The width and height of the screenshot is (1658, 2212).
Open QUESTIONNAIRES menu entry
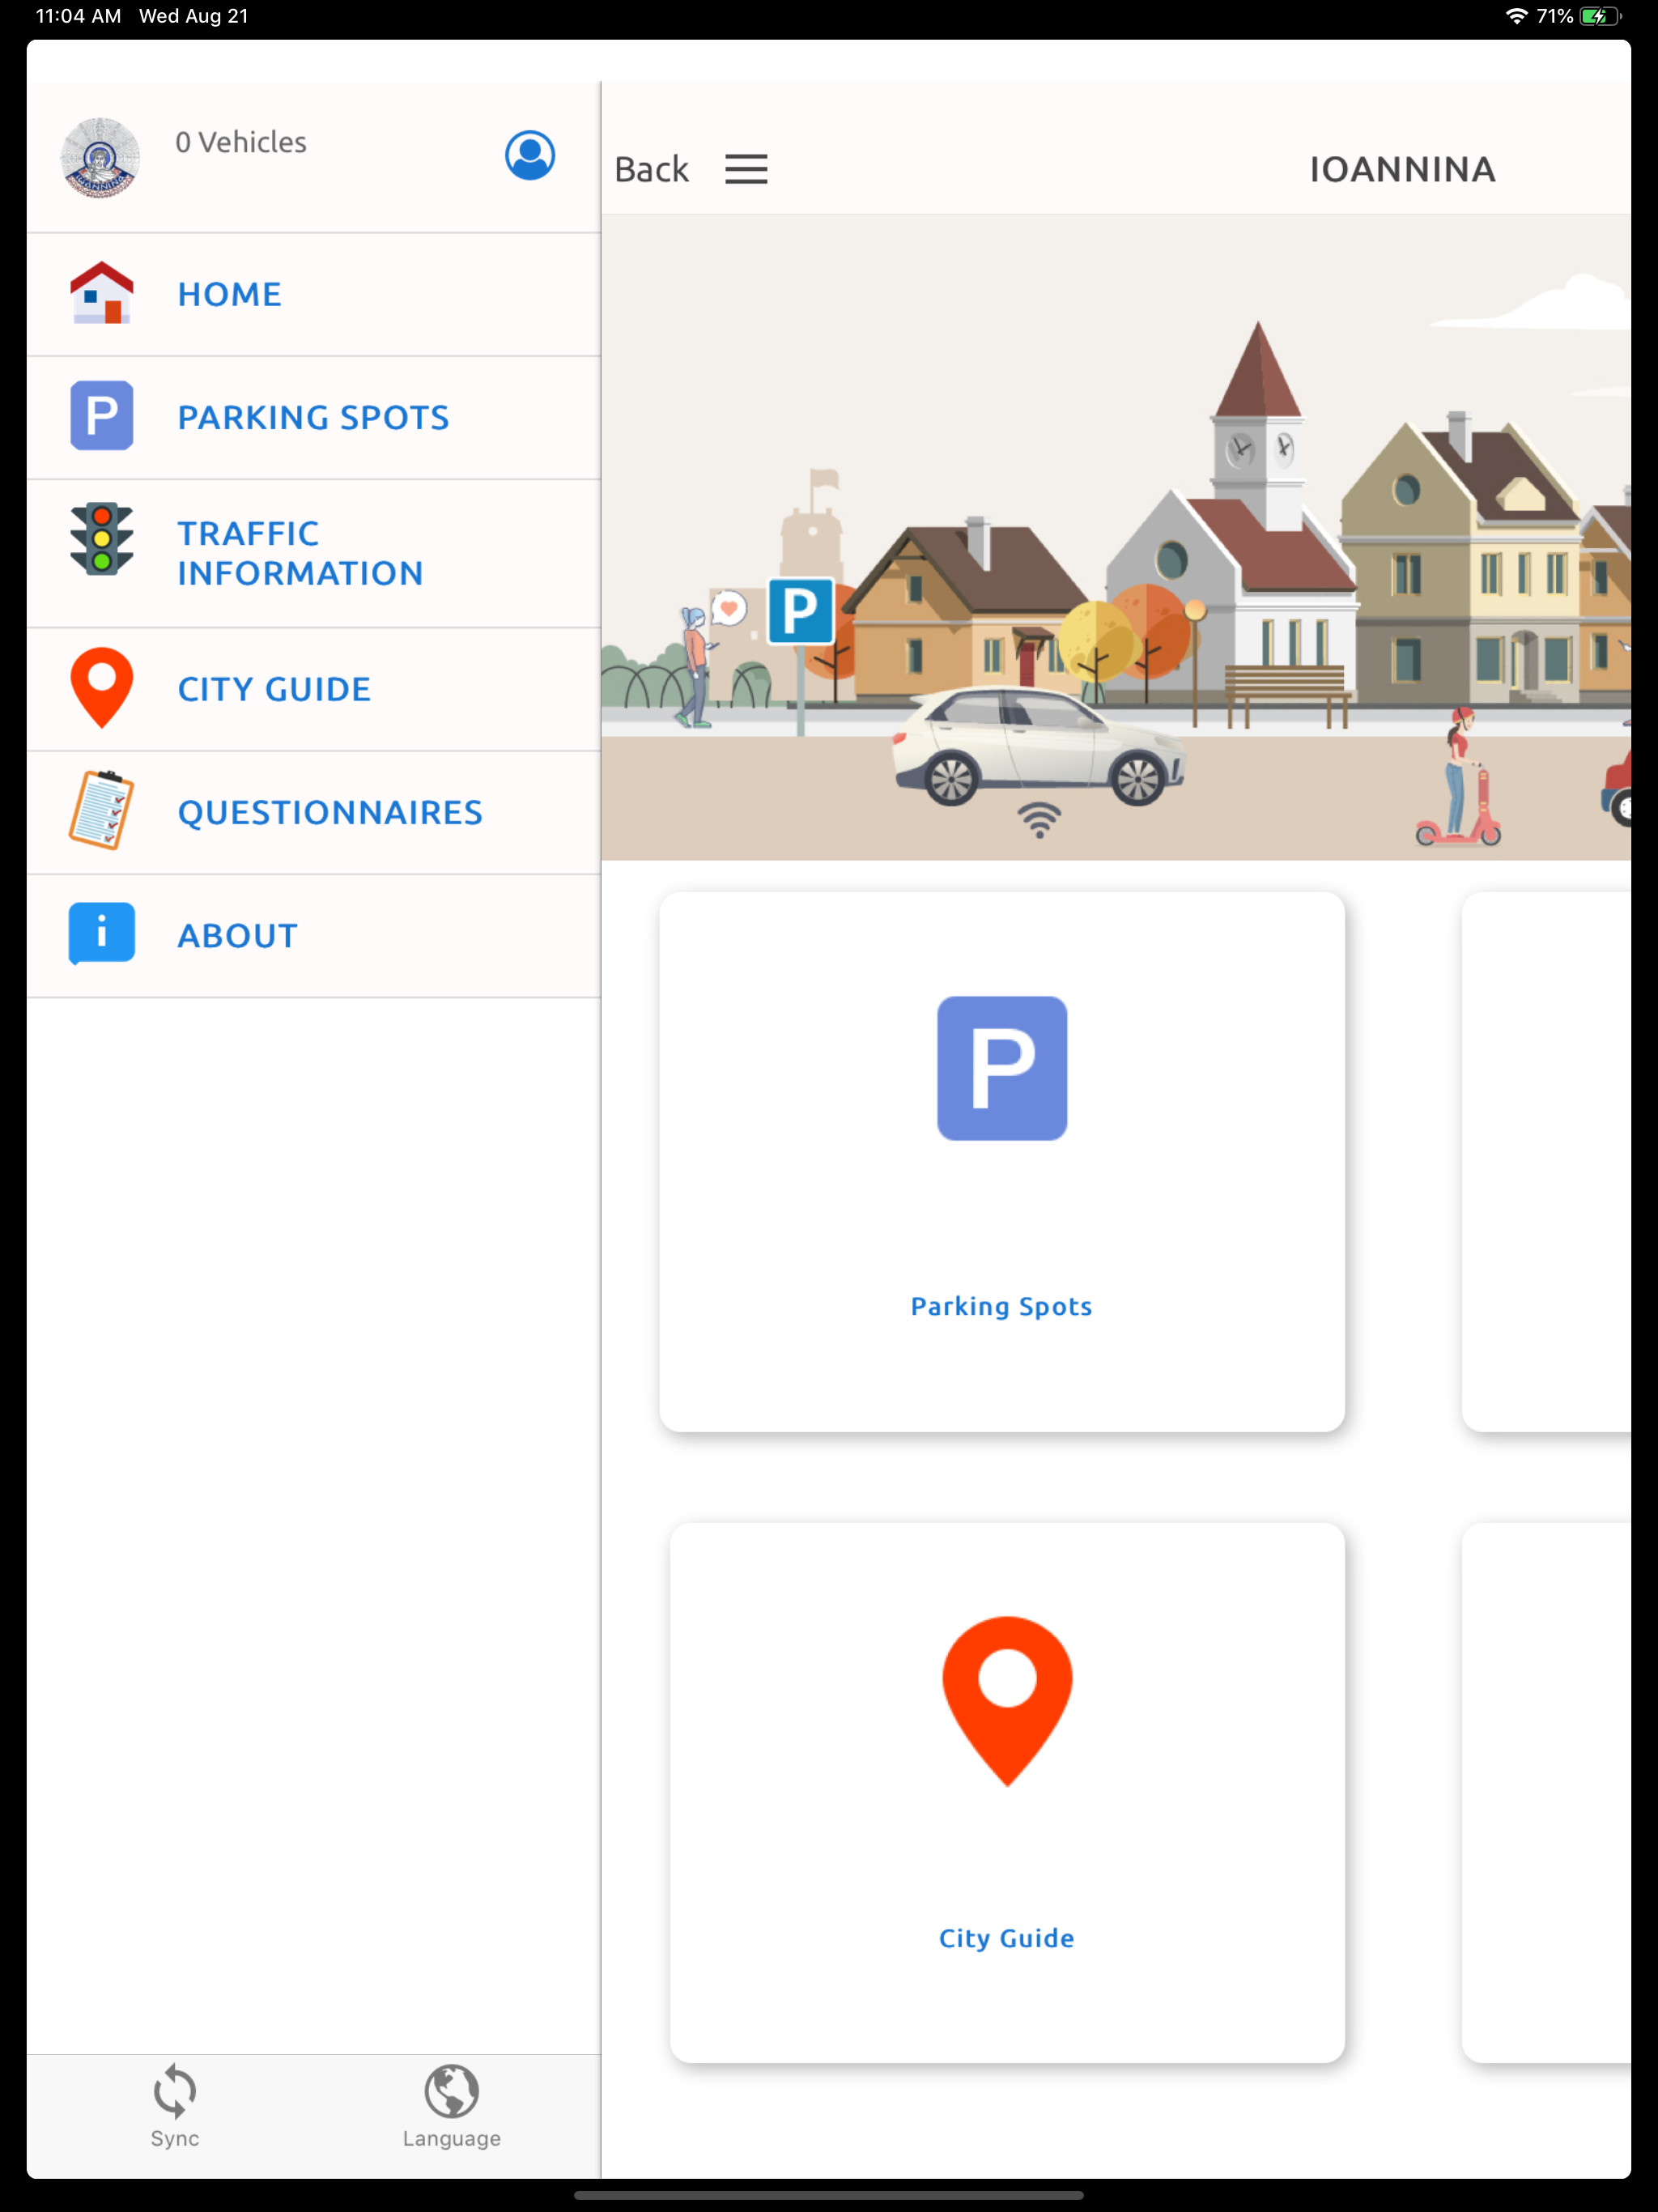pyautogui.click(x=314, y=812)
